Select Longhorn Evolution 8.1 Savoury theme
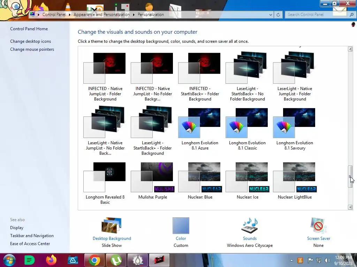Viewport: 357px width, 267px height. pos(295,129)
